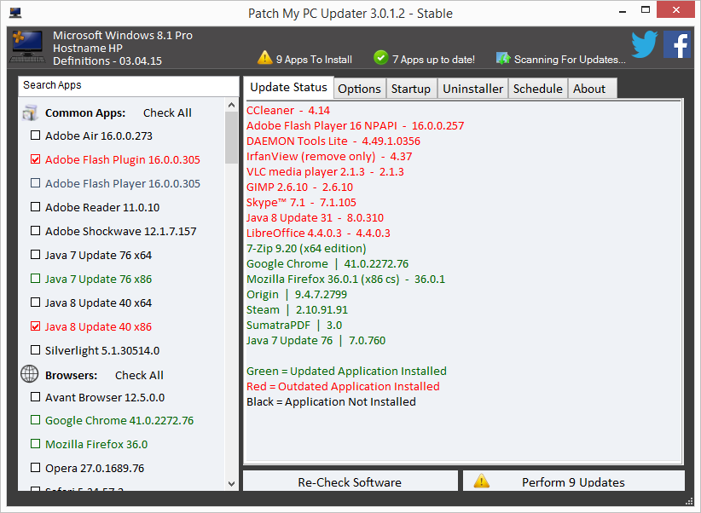The height and width of the screenshot is (513, 701).
Task: Focus the Search Apps field
Action: pos(128,86)
